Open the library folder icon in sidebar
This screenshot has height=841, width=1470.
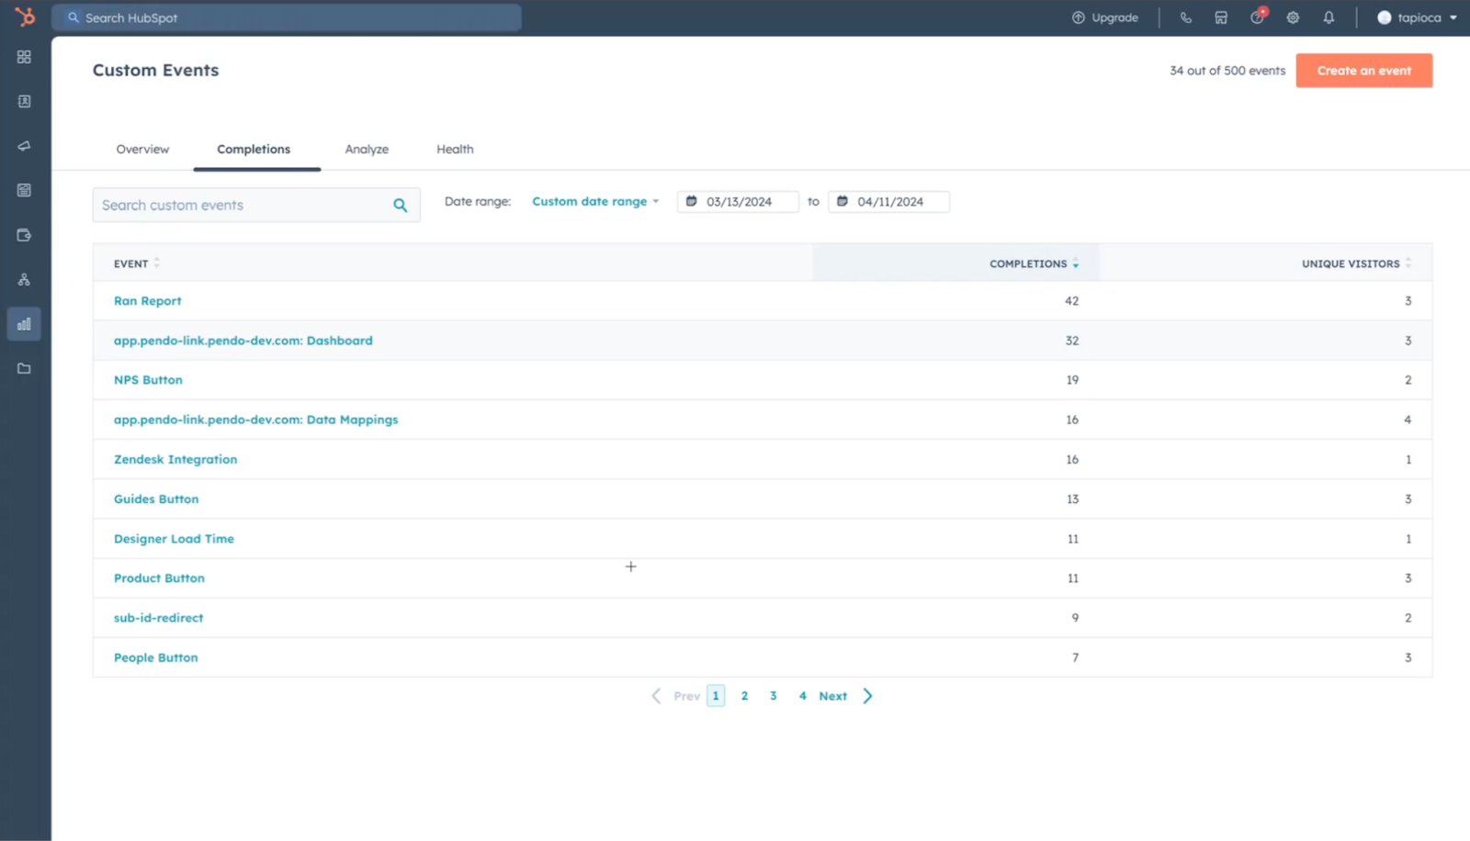click(24, 368)
